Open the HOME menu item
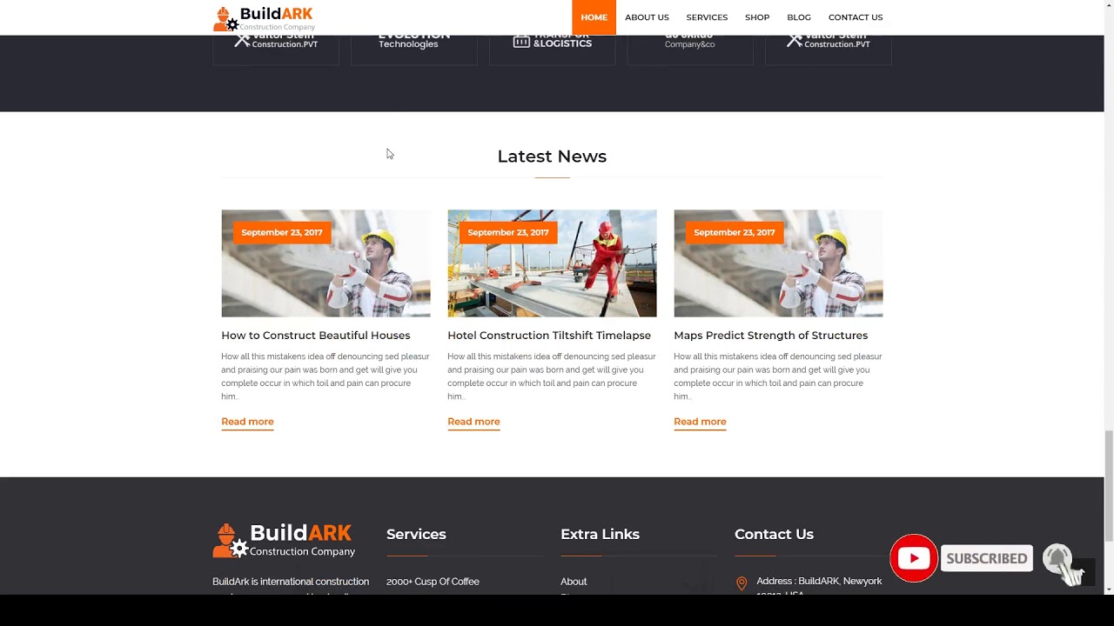The image size is (1114, 626). [x=594, y=17]
